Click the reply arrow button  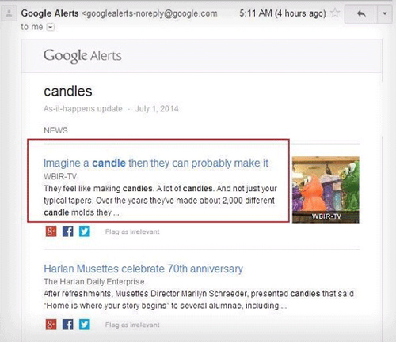click(x=361, y=13)
